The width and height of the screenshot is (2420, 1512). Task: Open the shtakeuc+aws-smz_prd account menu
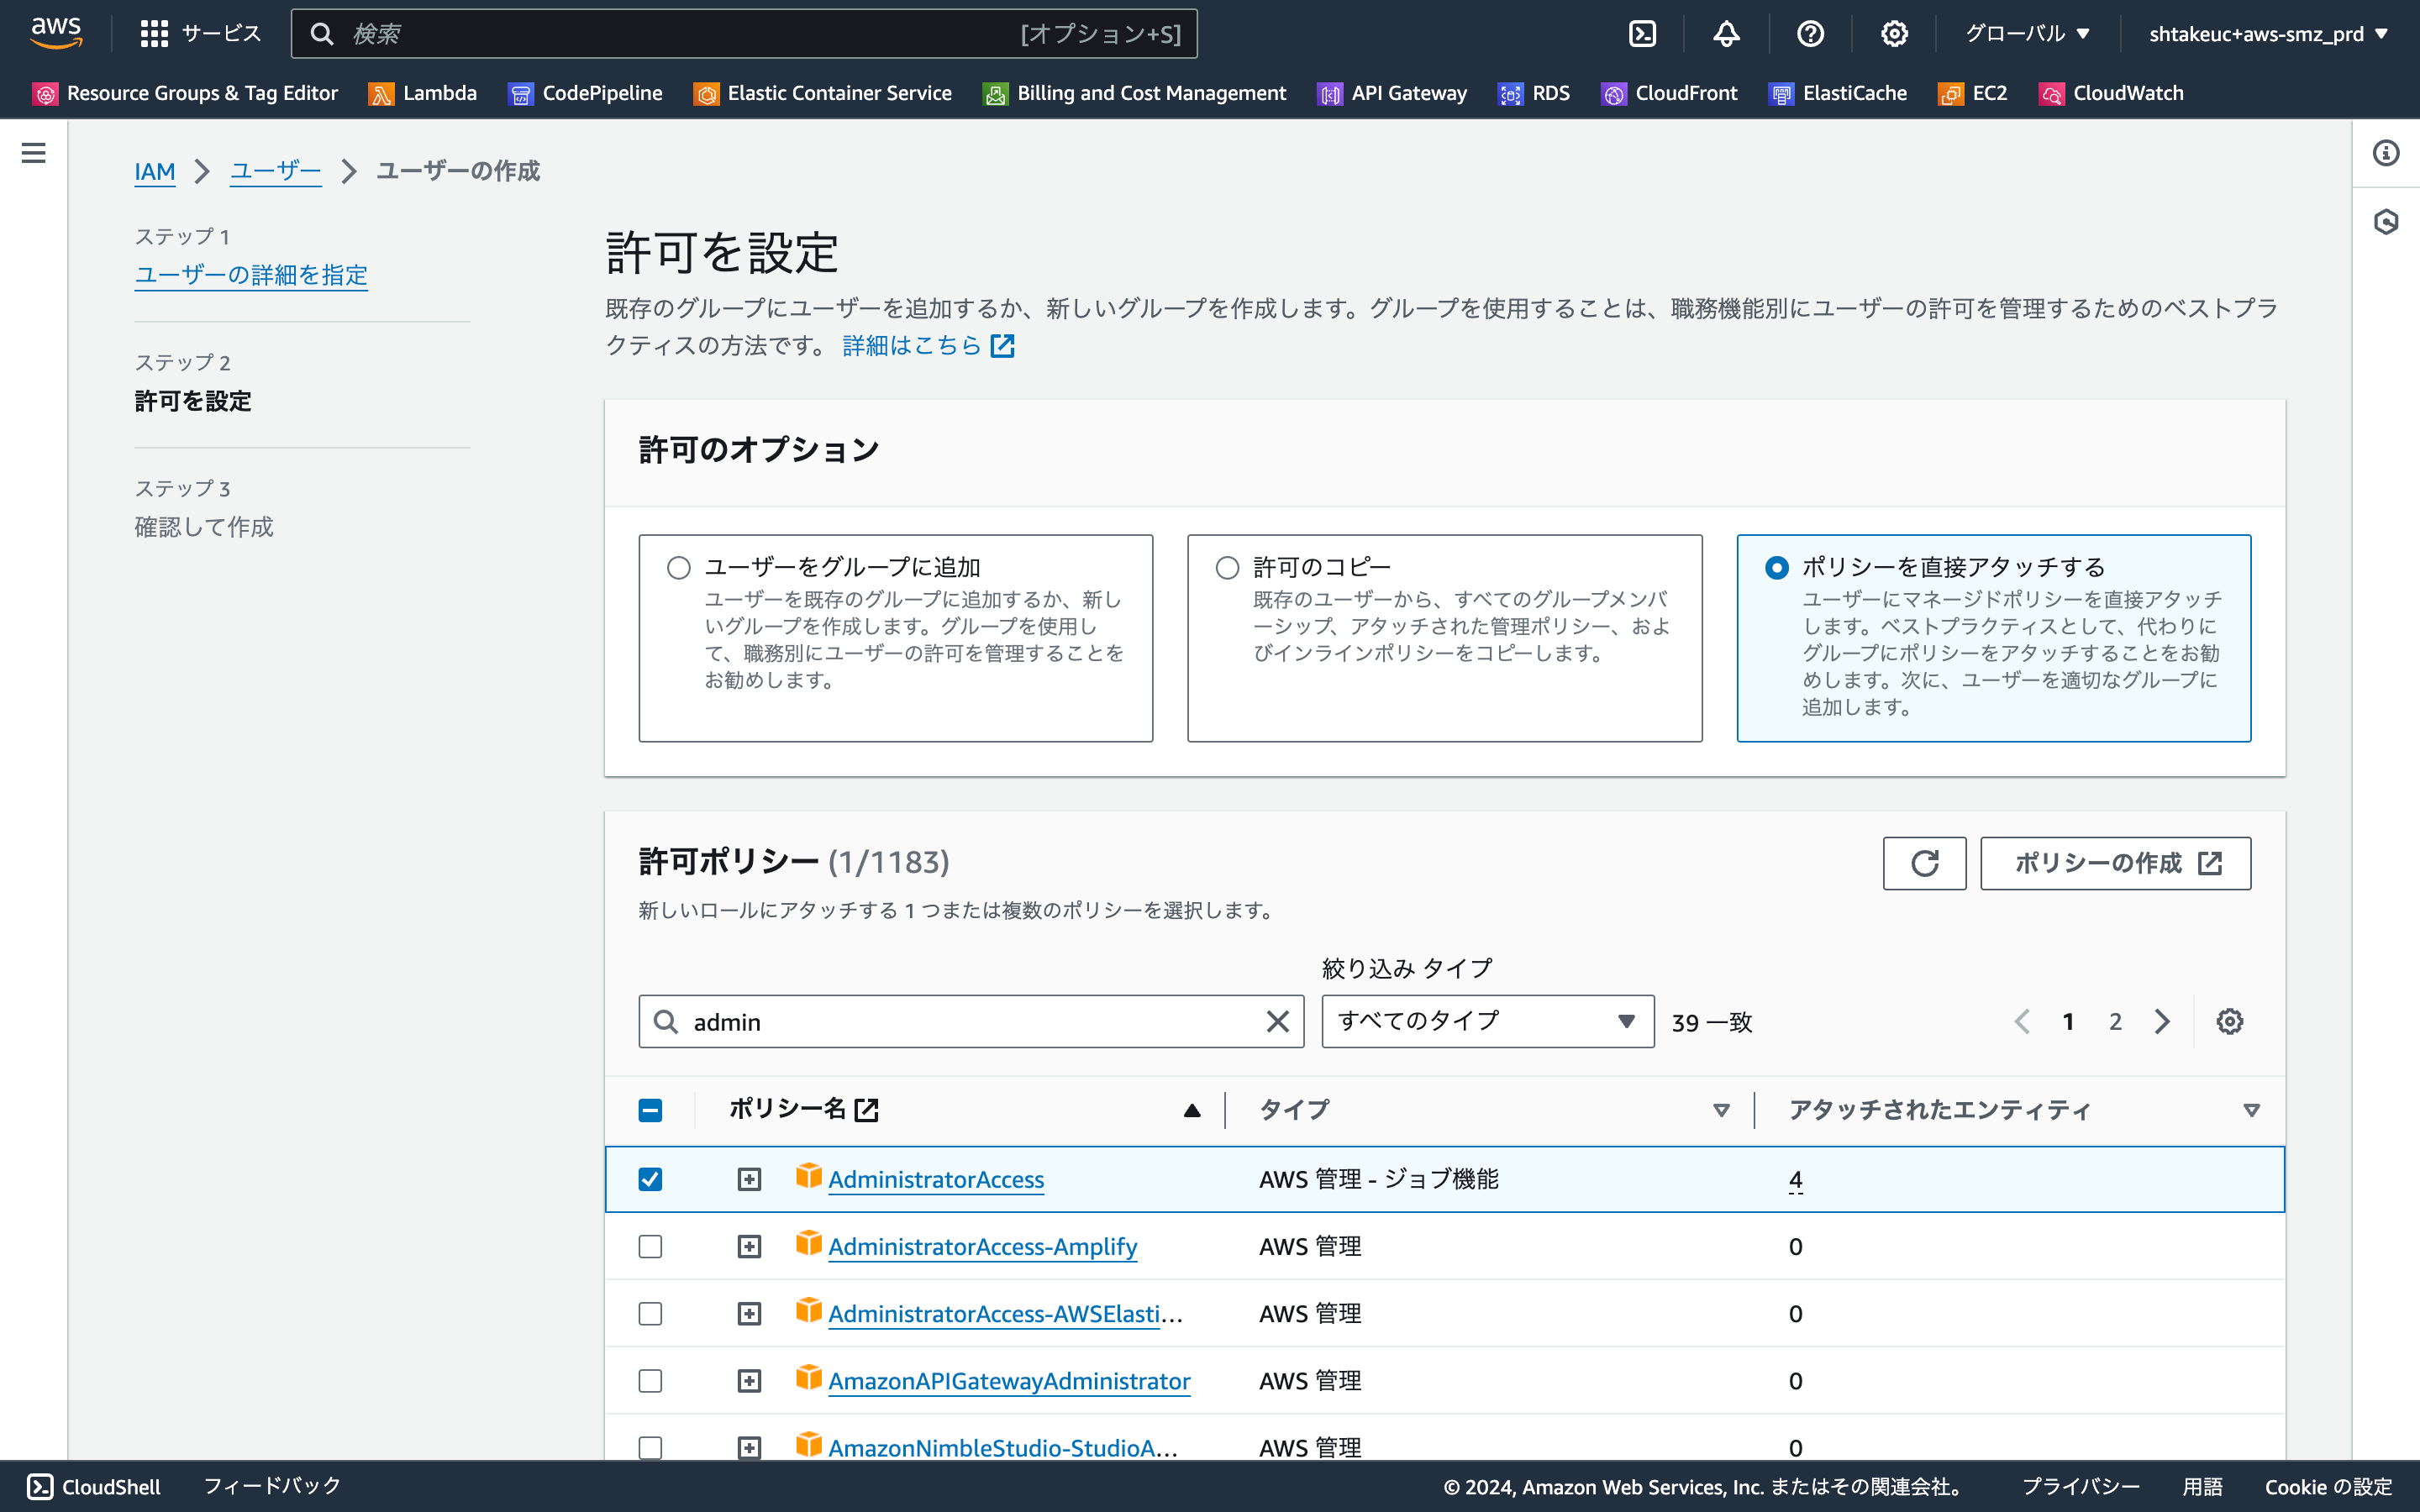pyautogui.click(x=2268, y=34)
